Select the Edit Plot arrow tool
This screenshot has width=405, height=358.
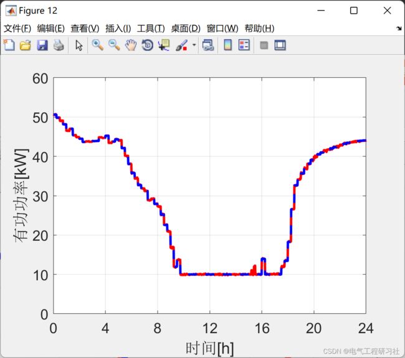coord(79,45)
